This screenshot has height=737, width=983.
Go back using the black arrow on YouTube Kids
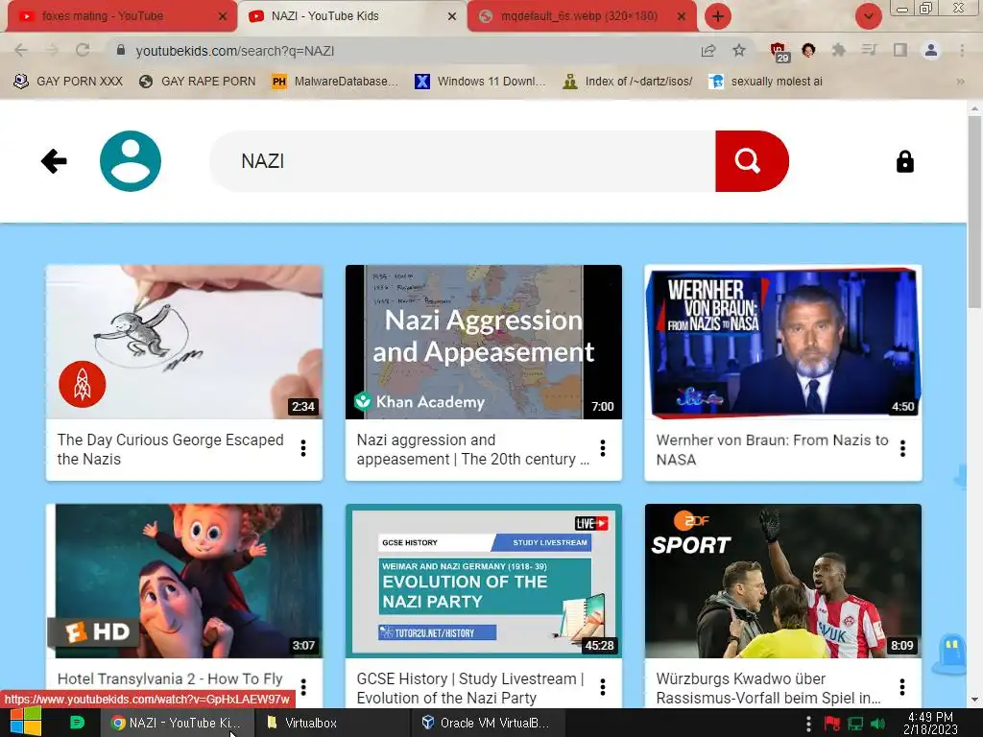(54, 161)
